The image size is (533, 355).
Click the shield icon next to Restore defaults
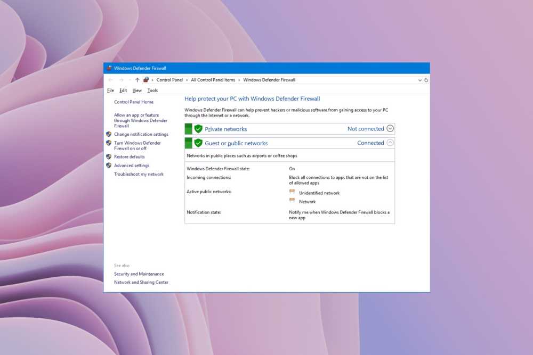109,156
